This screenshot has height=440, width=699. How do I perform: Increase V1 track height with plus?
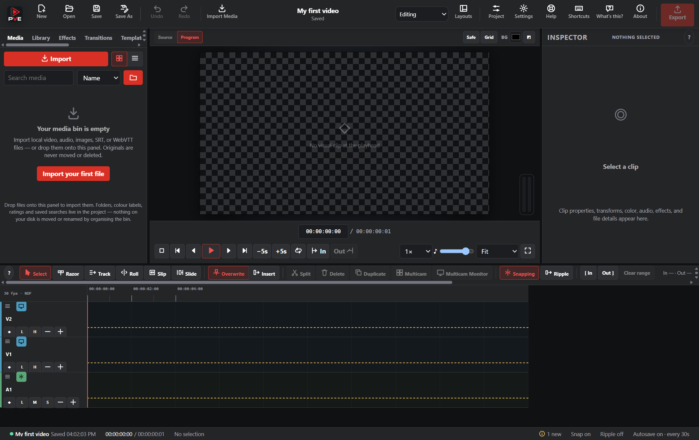click(x=60, y=367)
